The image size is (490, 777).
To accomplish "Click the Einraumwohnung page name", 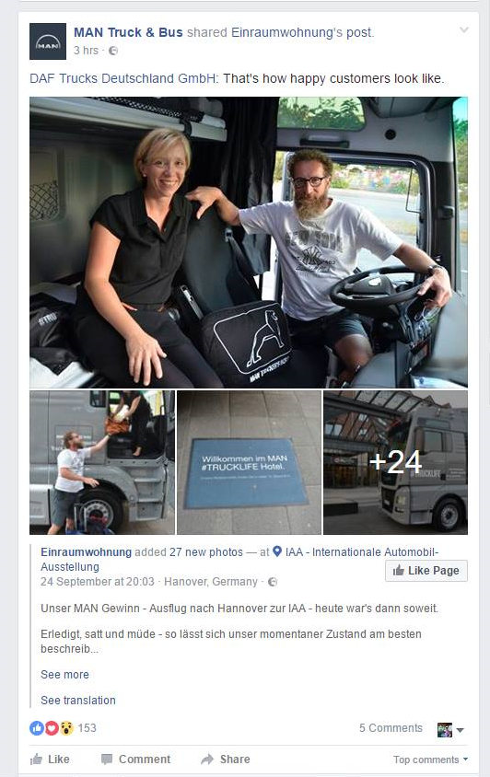I will 87,552.
